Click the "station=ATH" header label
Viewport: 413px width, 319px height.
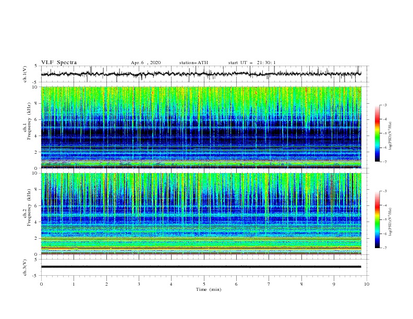tap(193, 63)
